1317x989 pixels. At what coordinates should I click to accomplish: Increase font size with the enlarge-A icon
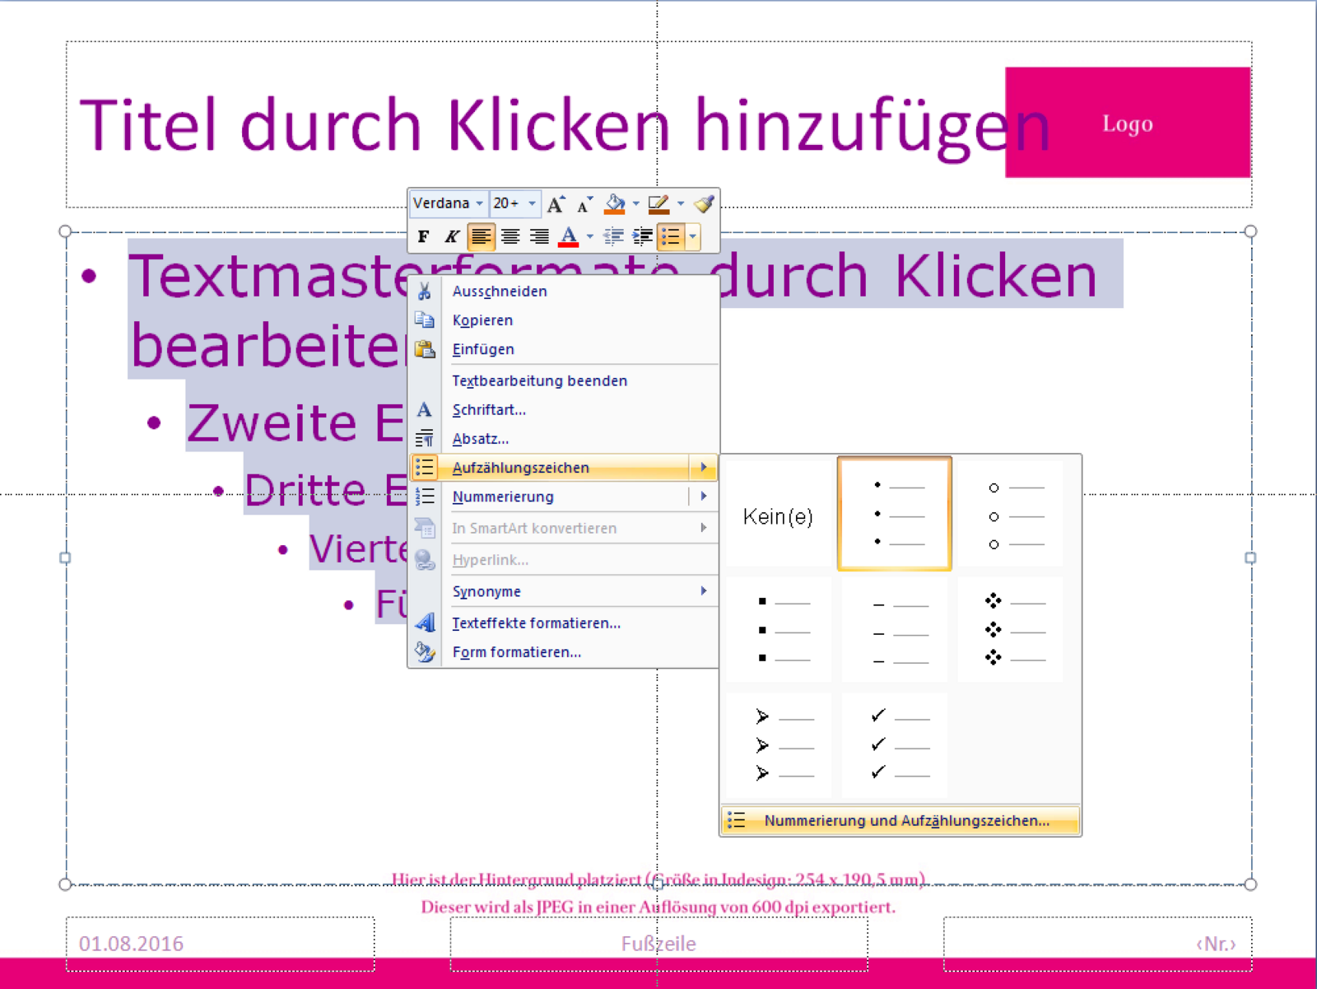(556, 204)
